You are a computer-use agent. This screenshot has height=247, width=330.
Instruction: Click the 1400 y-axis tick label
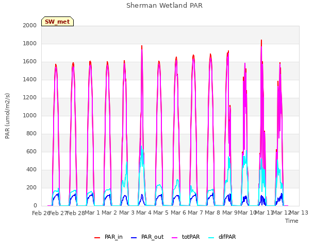pyautogui.click(x=30, y=79)
